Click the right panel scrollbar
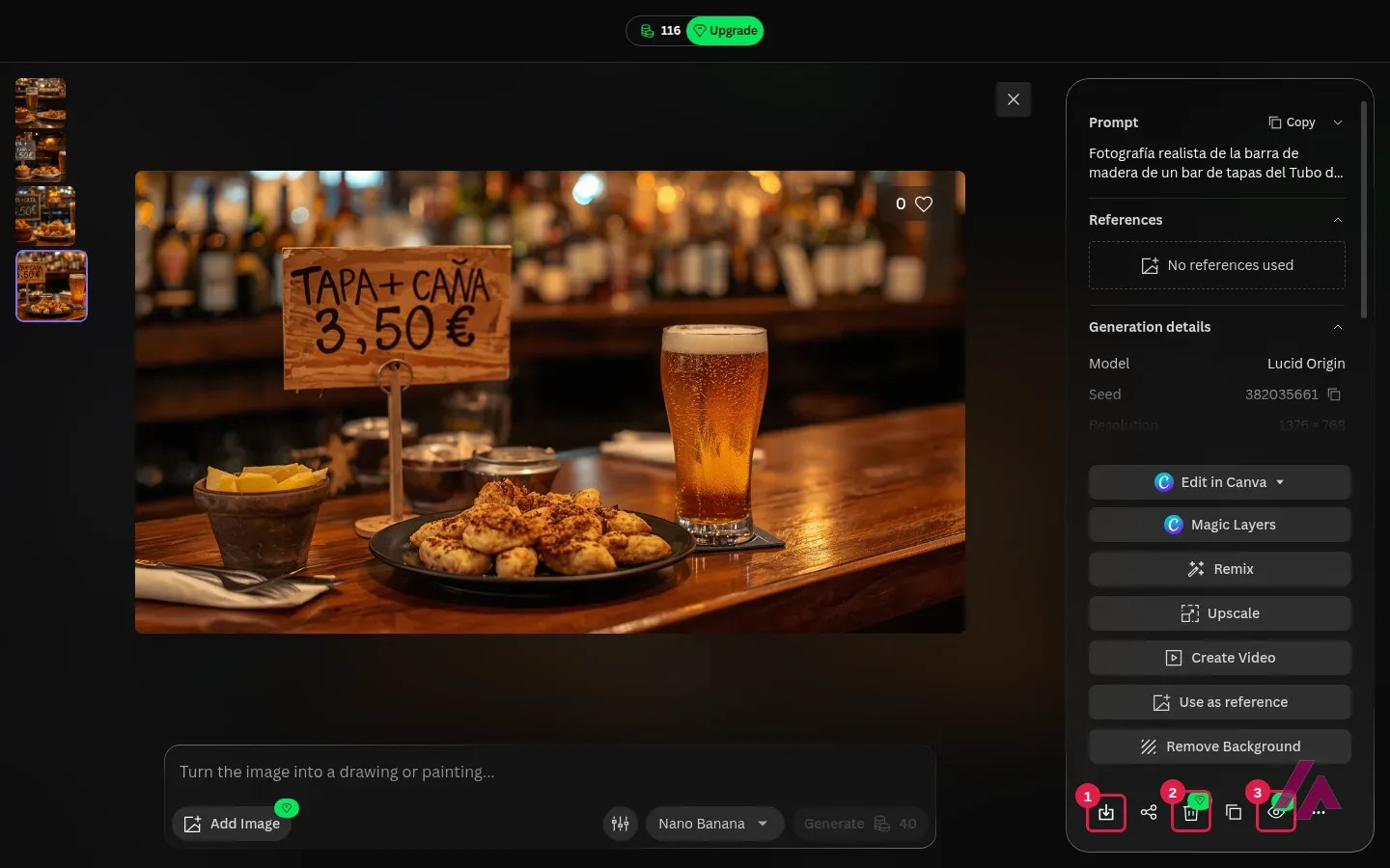This screenshot has width=1390, height=868. (x=1364, y=210)
